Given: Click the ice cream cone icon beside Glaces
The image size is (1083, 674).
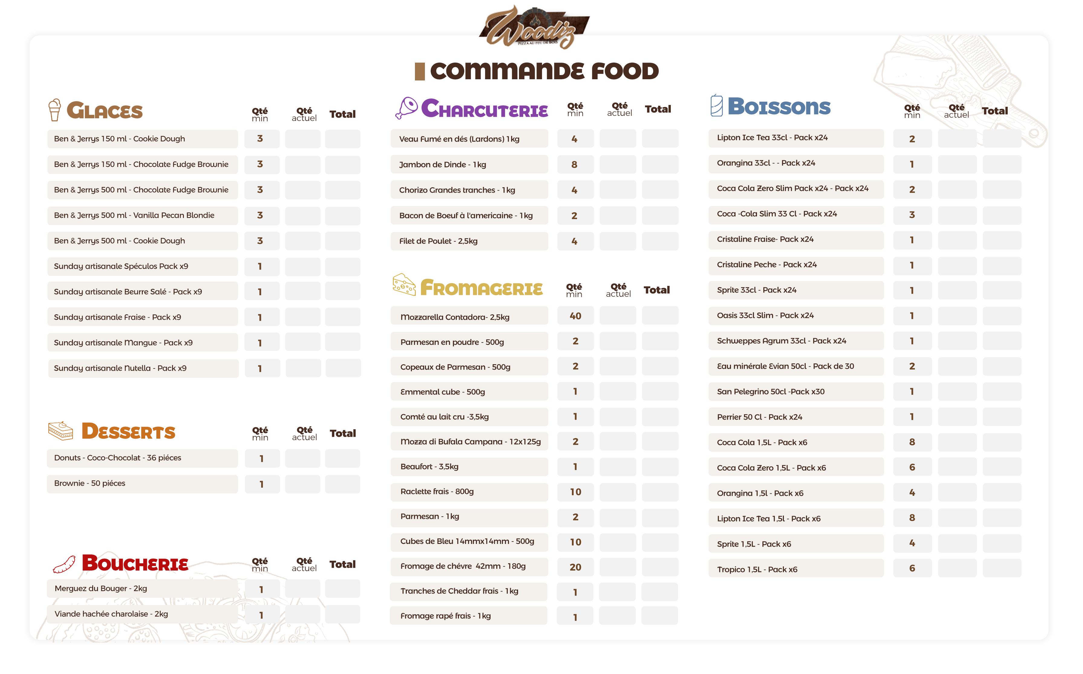Looking at the screenshot, I should pyautogui.click(x=54, y=110).
